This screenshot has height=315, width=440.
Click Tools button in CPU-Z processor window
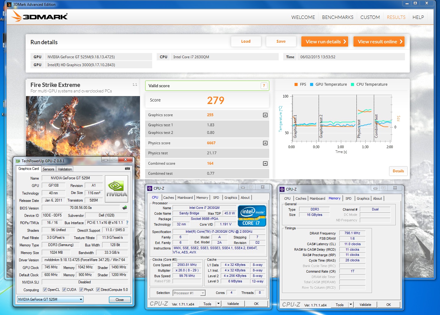click(207, 304)
